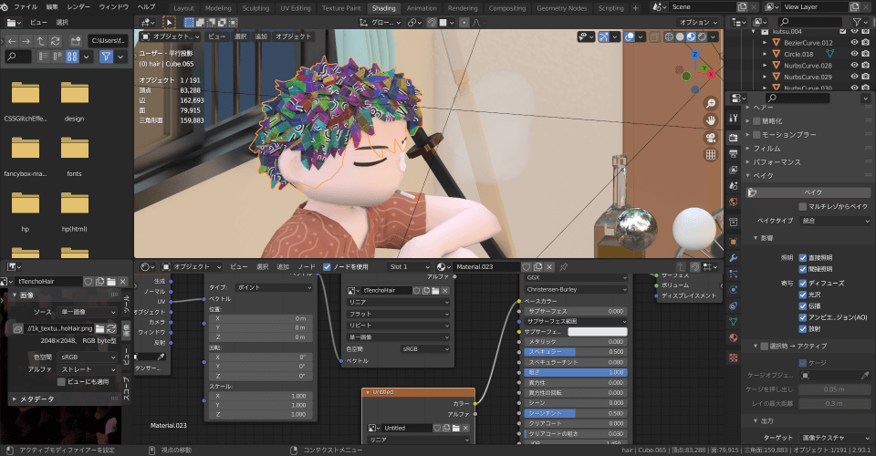Open the World properties tab
The width and height of the screenshot is (876, 456).
pos(734,202)
